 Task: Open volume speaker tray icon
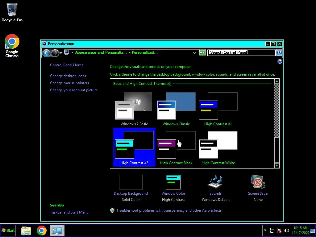(x=287, y=231)
